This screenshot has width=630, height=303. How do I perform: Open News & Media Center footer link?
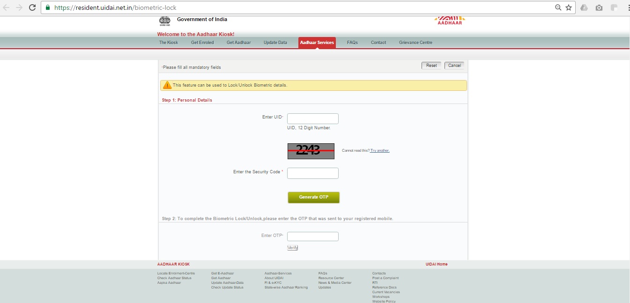[x=335, y=282]
